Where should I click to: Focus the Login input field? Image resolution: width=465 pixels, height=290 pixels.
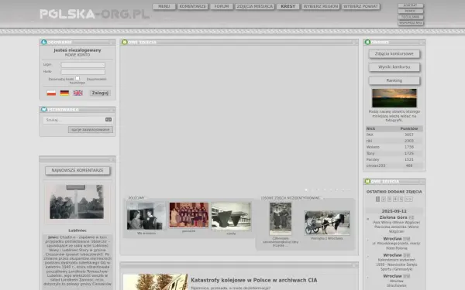pos(83,65)
